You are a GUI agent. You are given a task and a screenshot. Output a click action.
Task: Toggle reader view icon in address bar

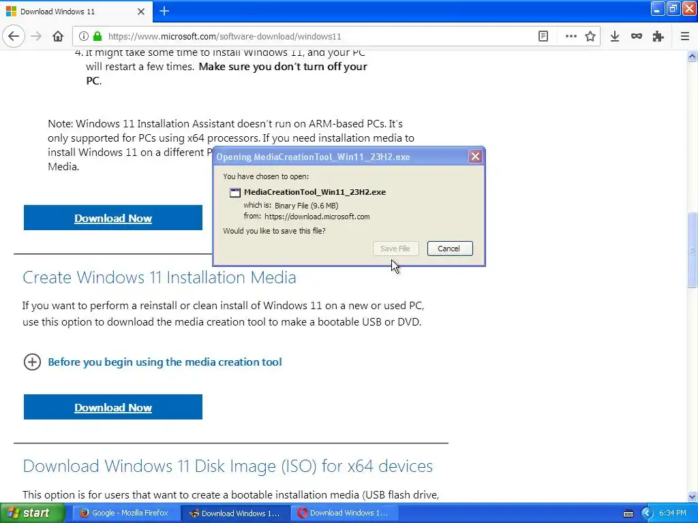click(x=543, y=37)
